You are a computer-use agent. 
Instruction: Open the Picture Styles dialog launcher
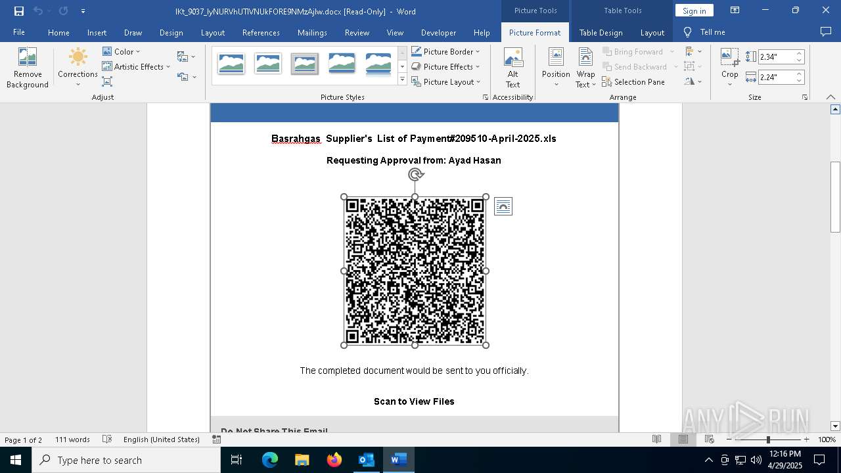point(486,97)
